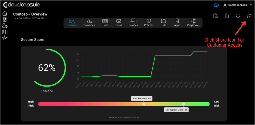The height and width of the screenshot is (125, 255).
Task: Select the Overview tab
Action: (x=72, y=23)
